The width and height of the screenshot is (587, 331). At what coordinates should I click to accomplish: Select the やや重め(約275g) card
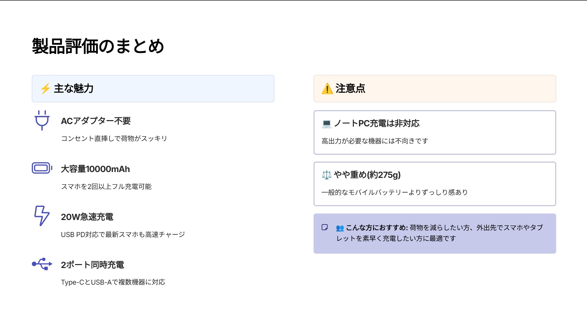[434, 184]
